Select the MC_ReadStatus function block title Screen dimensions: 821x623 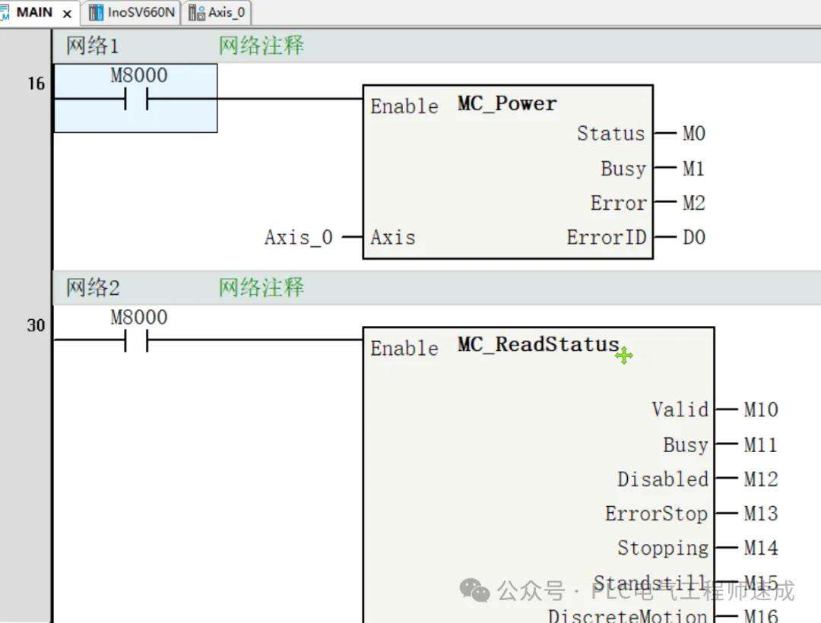tap(538, 345)
